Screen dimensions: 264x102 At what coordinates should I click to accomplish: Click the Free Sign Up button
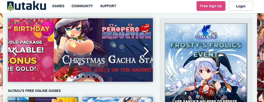tap(211, 6)
